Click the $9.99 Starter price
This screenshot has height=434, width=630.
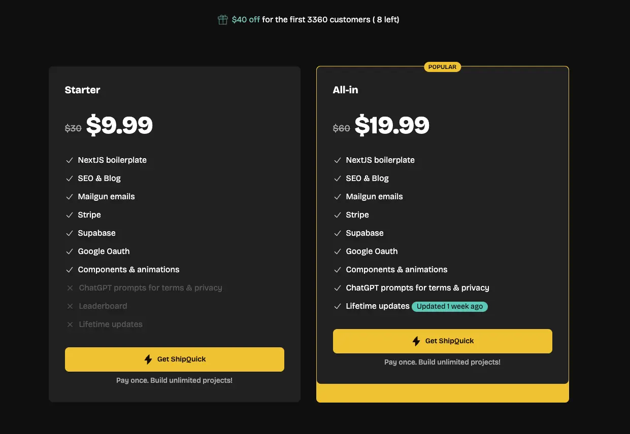(119, 125)
